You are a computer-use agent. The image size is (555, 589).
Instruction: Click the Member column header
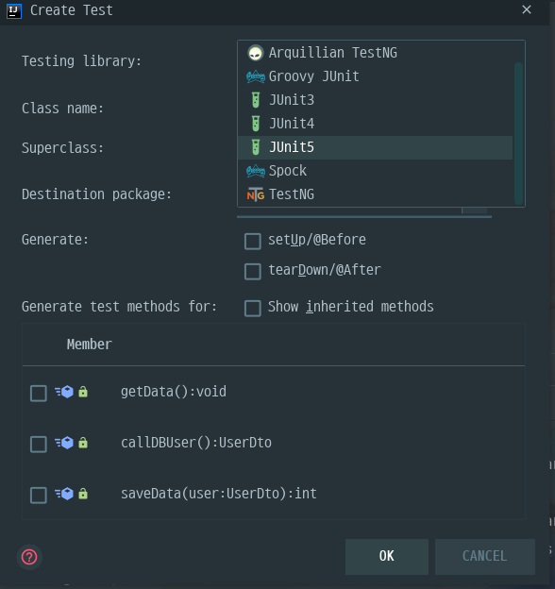tap(90, 345)
